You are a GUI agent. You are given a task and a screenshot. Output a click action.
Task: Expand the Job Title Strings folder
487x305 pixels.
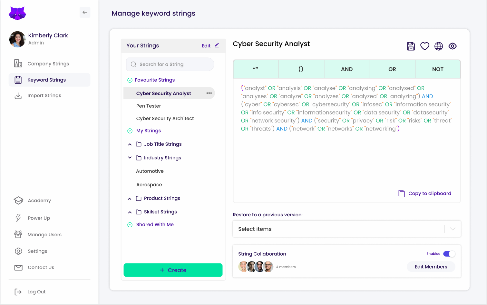pyautogui.click(x=130, y=144)
